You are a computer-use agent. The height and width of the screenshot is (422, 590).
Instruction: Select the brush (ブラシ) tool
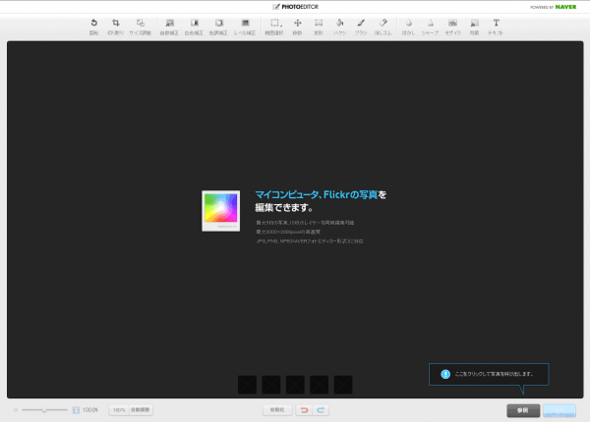pyautogui.click(x=361, y=25)
